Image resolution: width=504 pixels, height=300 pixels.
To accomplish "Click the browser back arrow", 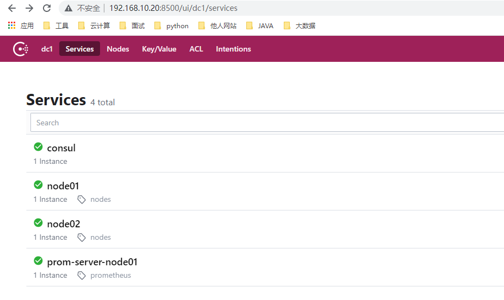I will pyautogui.click(x=12, y=8).
